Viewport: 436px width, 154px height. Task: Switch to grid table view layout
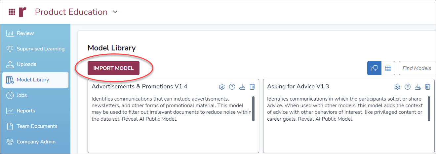click(388, 68)
